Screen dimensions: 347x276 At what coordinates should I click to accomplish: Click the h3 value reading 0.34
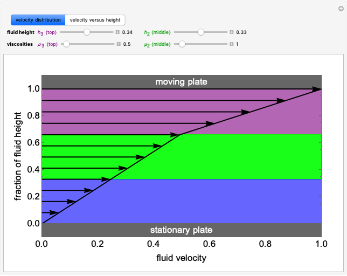pyautogui.click(x=127, y=32)
